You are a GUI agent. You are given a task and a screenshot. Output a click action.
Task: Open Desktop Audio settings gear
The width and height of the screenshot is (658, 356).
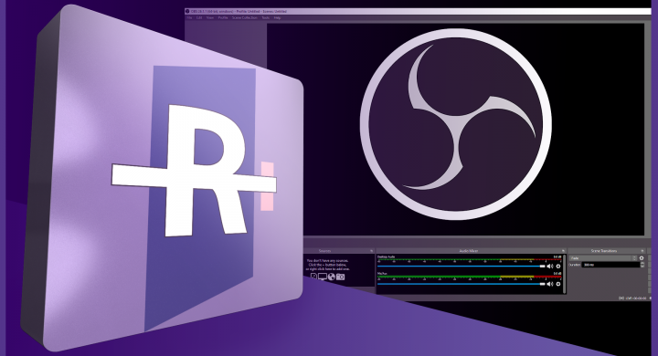(x=558, y=267)
